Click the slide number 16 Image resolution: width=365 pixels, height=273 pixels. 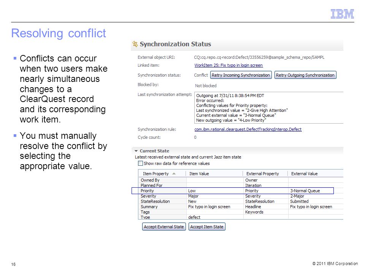pos(13,264)
